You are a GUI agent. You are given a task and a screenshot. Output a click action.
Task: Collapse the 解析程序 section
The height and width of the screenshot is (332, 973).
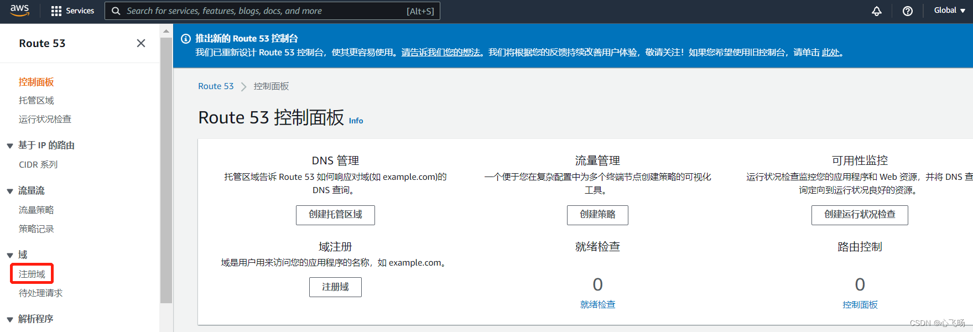coord(10,320)
